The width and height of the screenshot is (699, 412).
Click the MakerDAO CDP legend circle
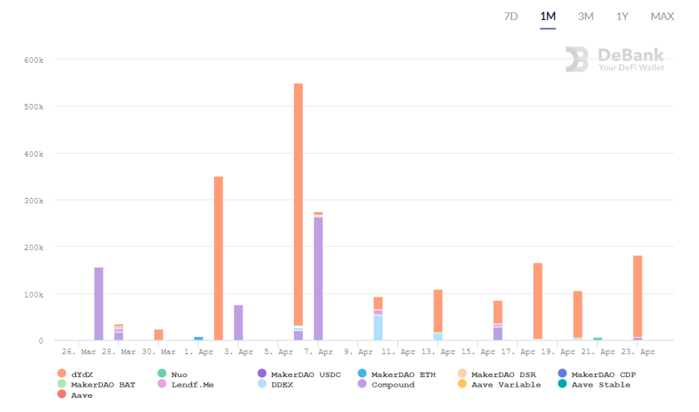coord(562,374)
